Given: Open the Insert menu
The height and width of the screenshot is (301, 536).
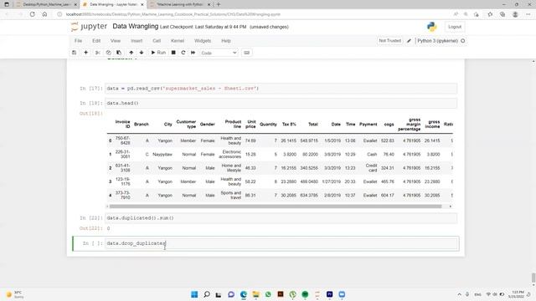Looking at the screenshot, I should (137, 41).
